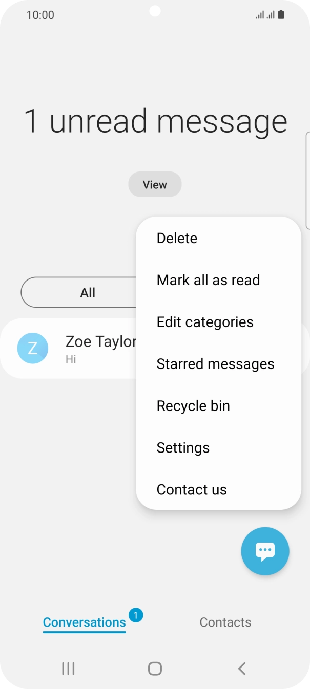The height and width of the screenshot is (689, 310).
Task: Tap the signal strength status icon
Action: [x=265, y=15]
